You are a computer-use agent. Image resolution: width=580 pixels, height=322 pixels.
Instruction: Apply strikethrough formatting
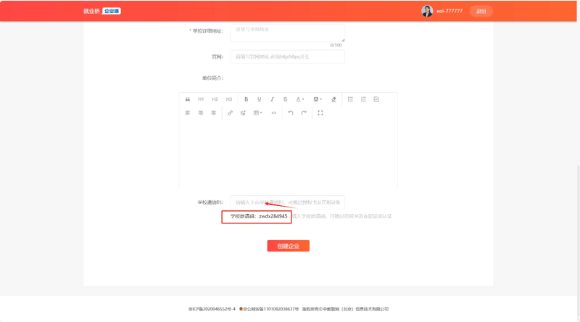286,99
